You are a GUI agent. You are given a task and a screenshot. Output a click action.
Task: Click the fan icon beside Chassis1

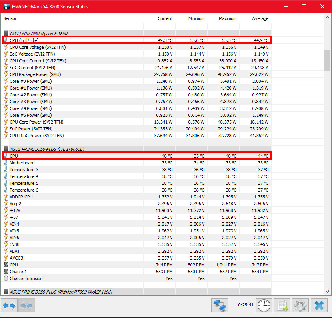(x=6, y=272)
